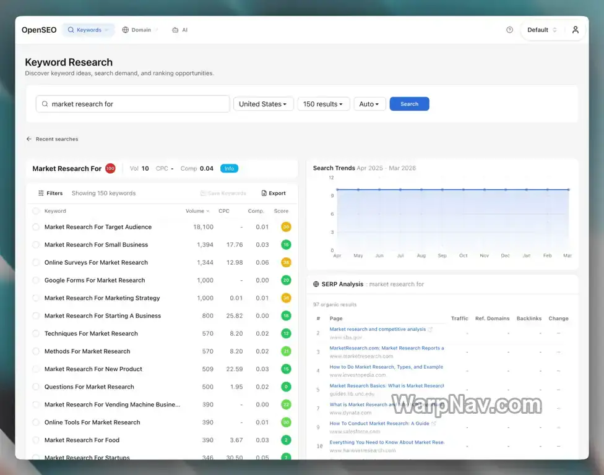
Task: Click the blue Search button
Action: [409, 104]
